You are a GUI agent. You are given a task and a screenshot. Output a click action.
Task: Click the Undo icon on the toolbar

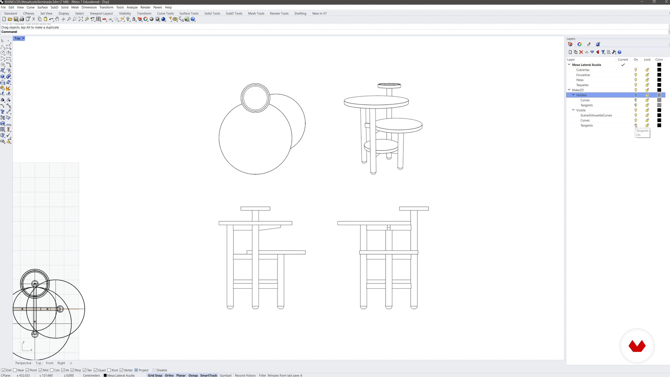pyautogui.click(x=51, y=19)
